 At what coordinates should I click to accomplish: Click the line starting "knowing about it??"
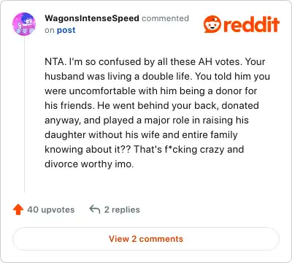tap(145, 150)
